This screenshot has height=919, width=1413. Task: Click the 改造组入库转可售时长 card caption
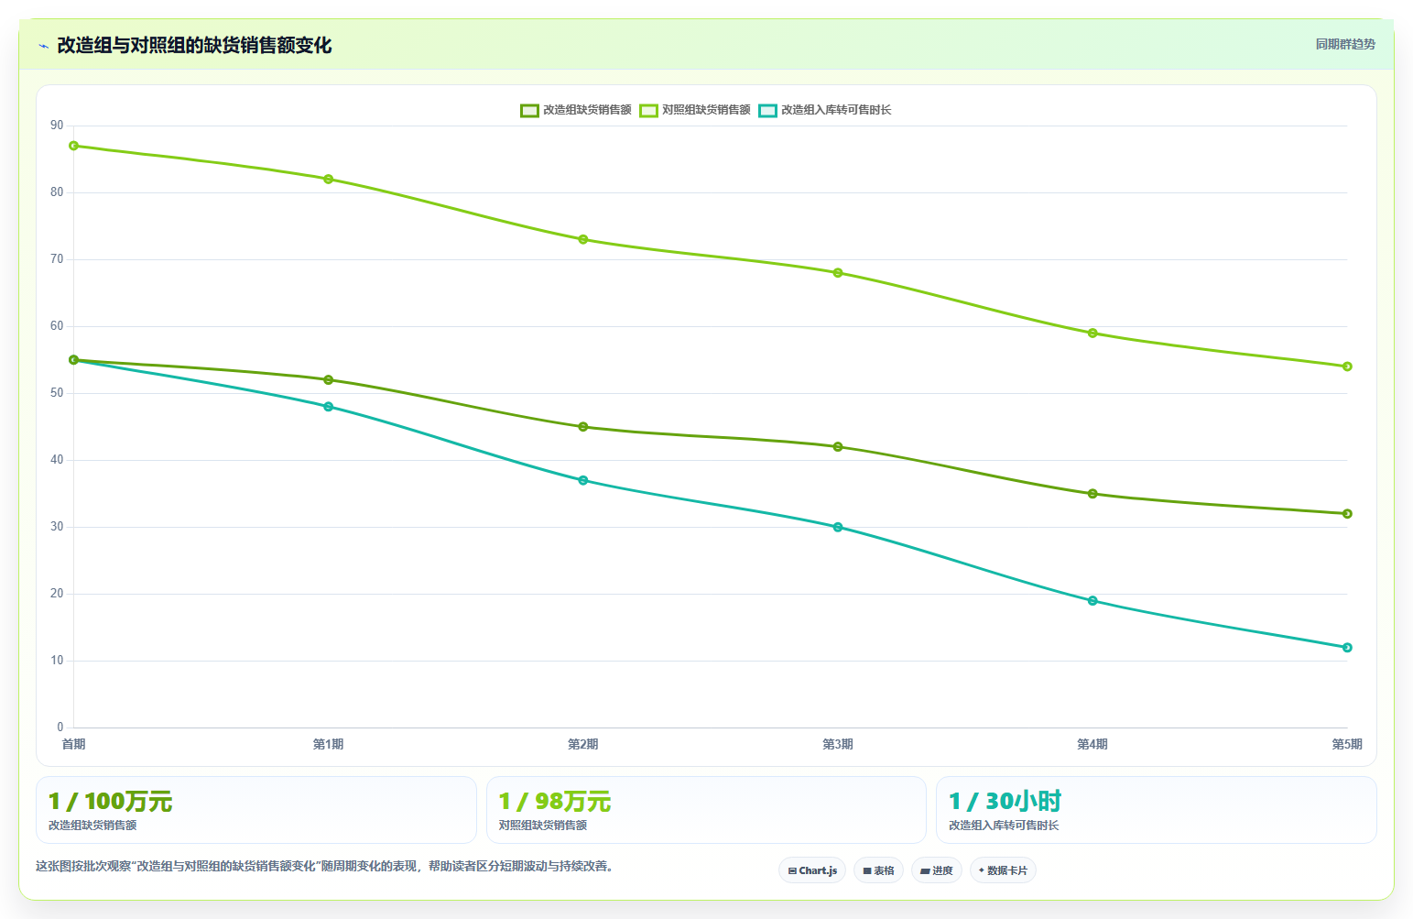pyautogui.click(x=1004, y=826)
